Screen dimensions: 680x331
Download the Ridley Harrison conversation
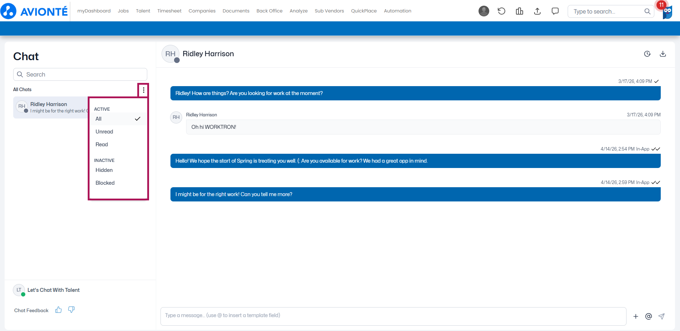pyautogui.click(x=663, y=54)
